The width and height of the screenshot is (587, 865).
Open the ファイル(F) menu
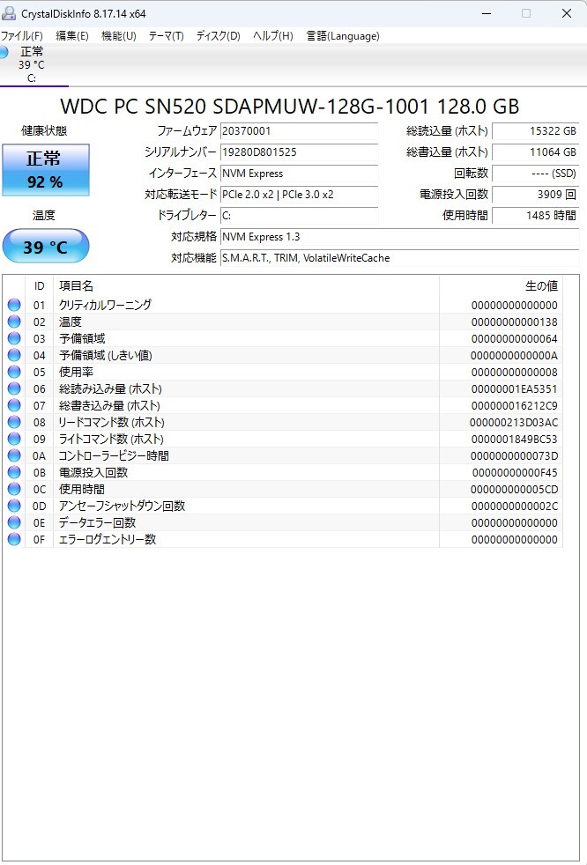(21, 36)
